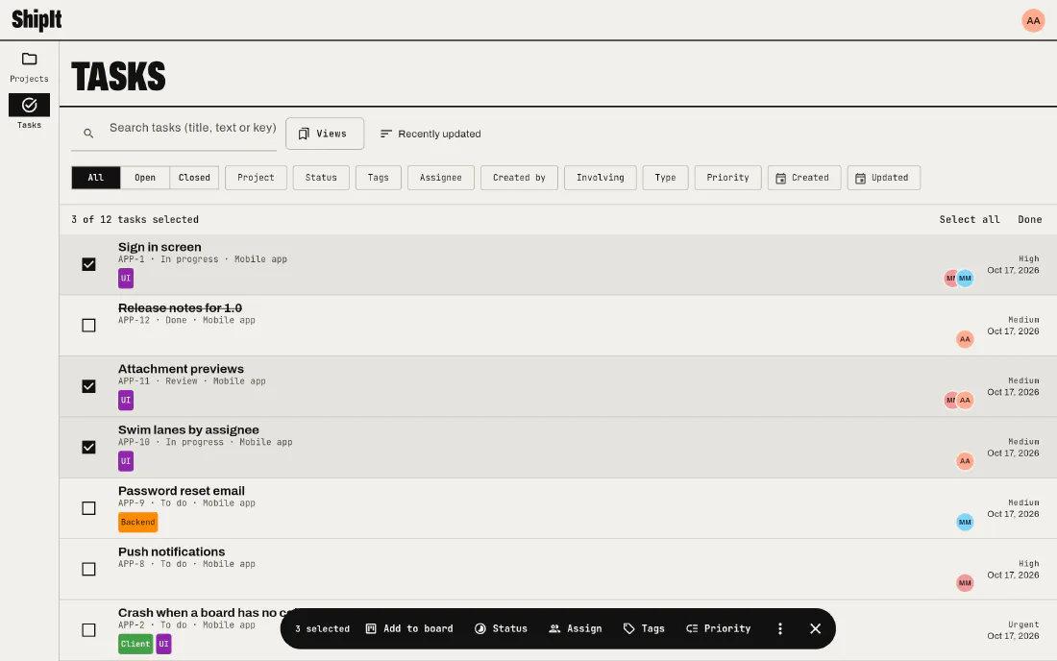This screenshot has width=1057, height=661.
Task: Open the Project filter dropdown
Action: [257, 178]
